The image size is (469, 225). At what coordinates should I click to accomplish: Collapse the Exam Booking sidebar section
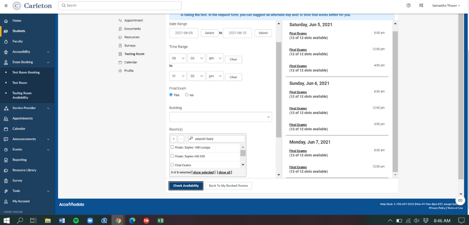pyautogui.click(x=48, y=62)
